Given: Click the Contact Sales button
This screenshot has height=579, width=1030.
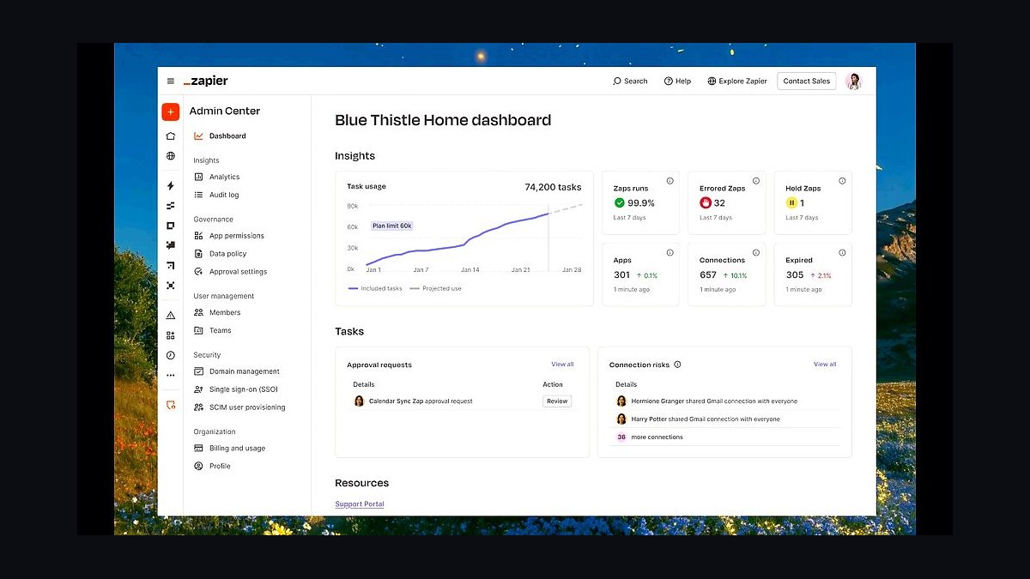Looking at the screenshot, I should (x=807, y=81).
